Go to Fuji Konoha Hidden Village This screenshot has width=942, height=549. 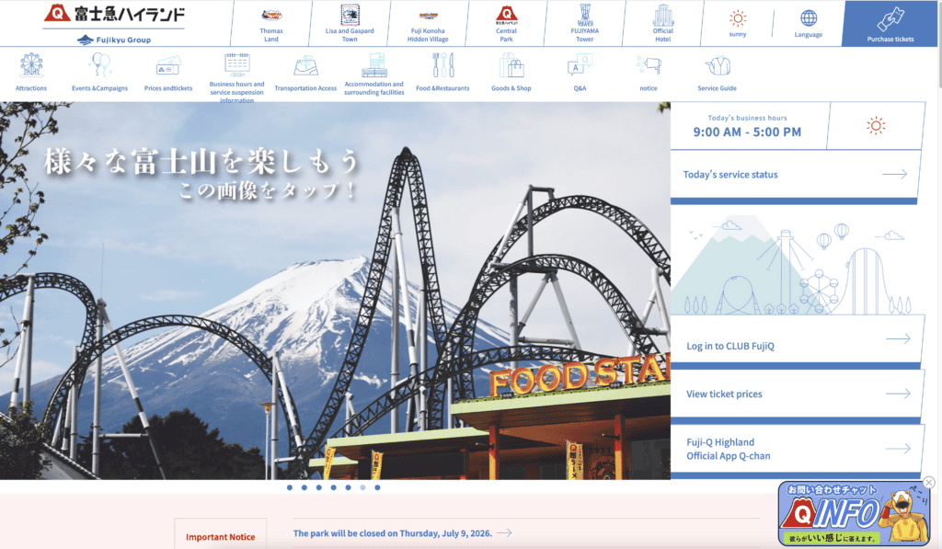pyautogui.click(x=428, y=25)
